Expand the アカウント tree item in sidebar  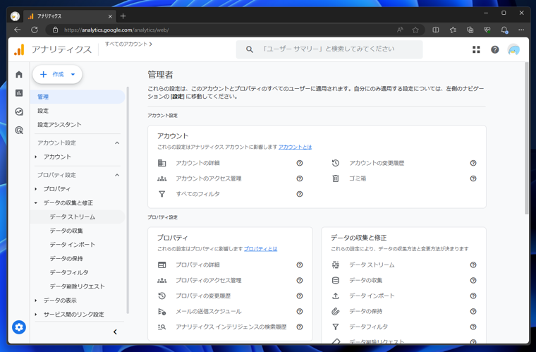point(35,157)
